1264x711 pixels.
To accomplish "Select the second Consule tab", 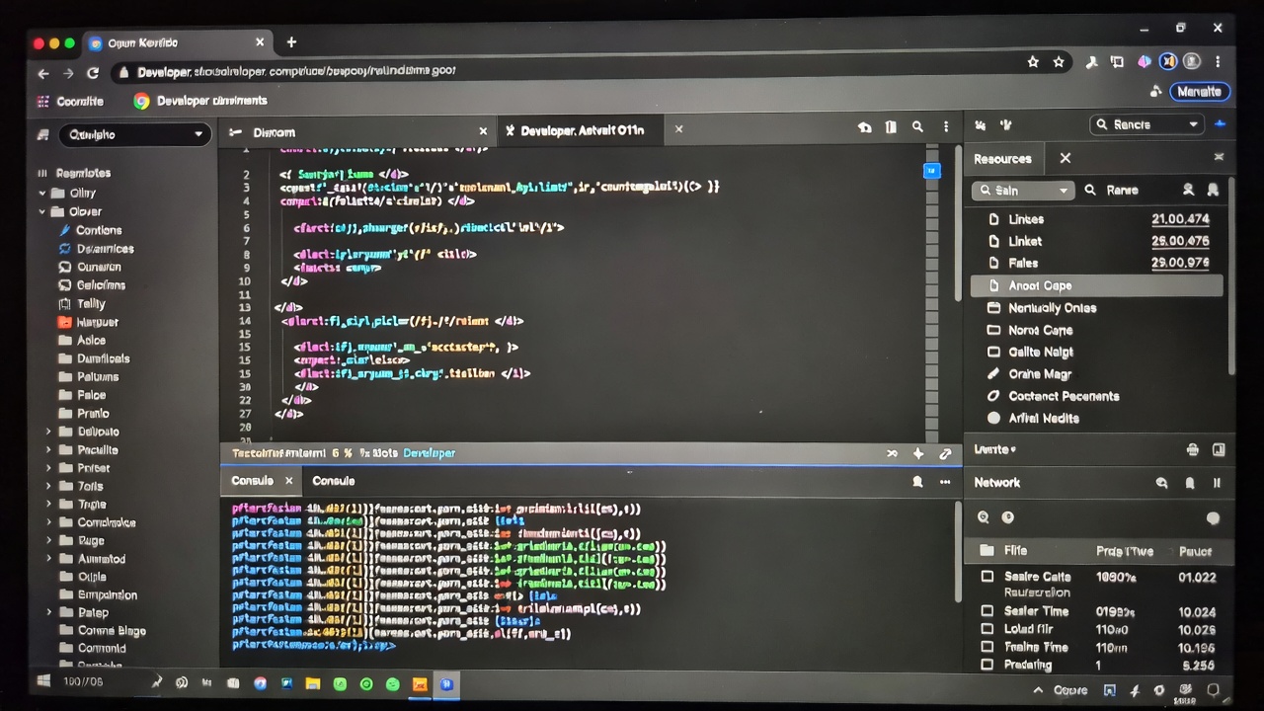I will pos(333,481).
